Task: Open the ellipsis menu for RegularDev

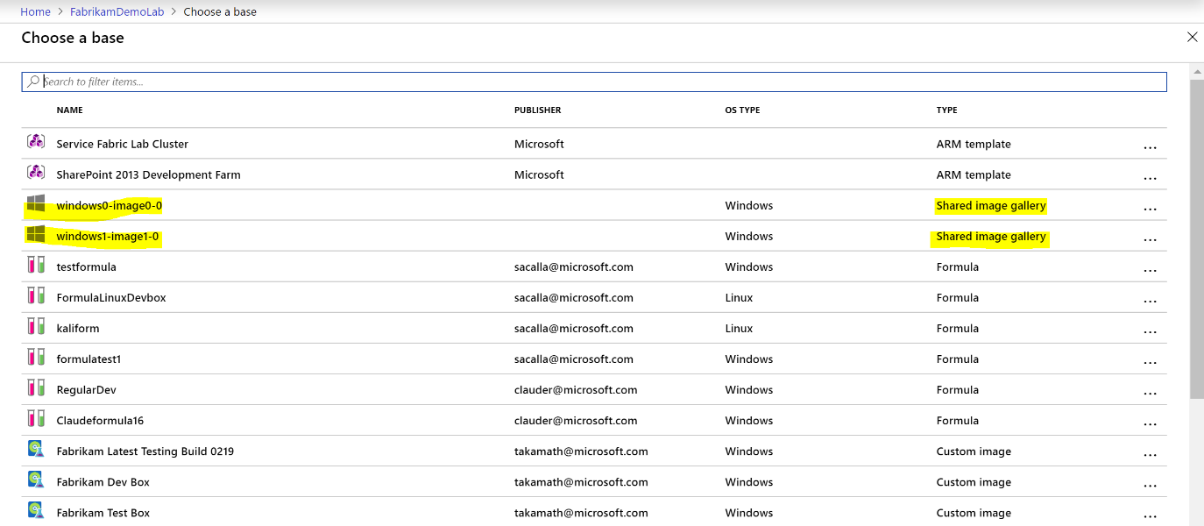Action: 1151,393
